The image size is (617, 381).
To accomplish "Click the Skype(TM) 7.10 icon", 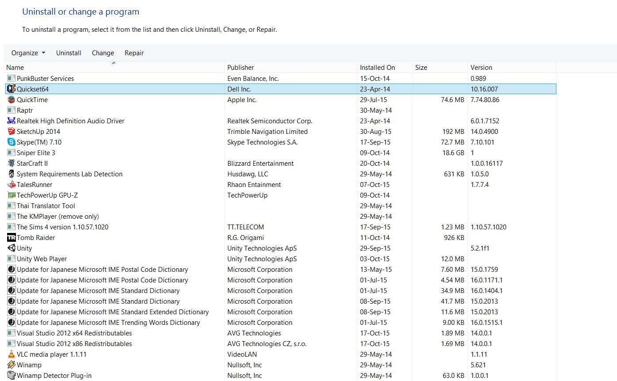I will tap(11, 142).
